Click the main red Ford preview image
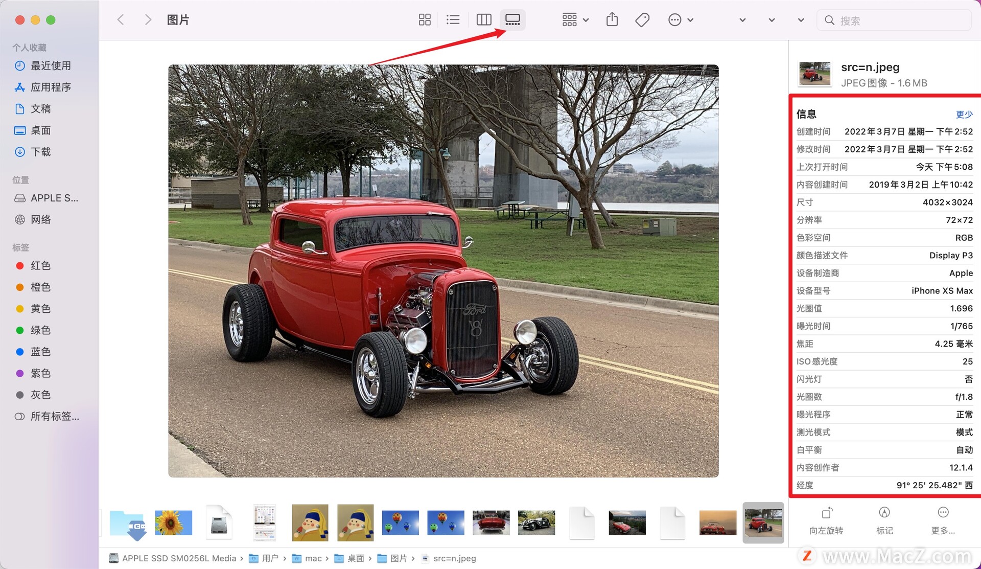The width and height of the screenshot is (981, 569). click(x=443, y=271)
